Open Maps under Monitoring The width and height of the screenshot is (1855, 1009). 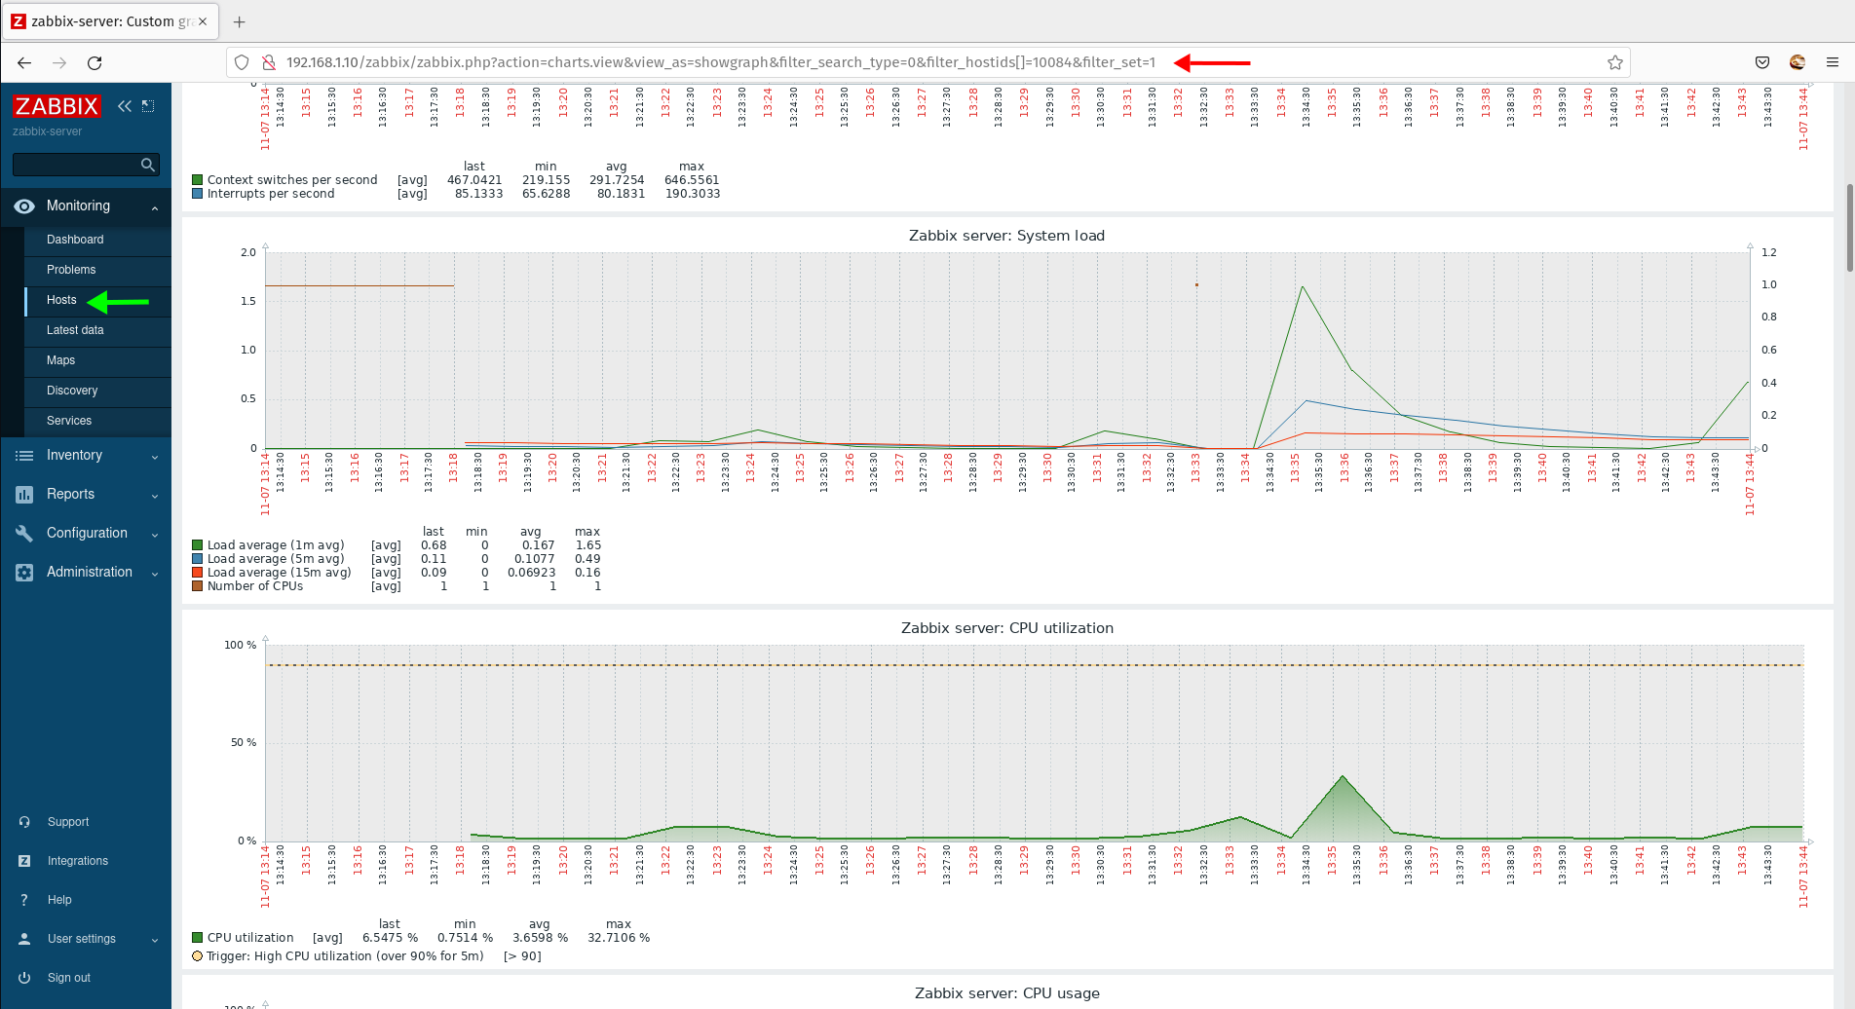pyautogui.click(x=60, y=360)
